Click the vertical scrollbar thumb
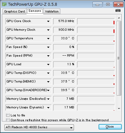125x133 pixels. [x=119, y=58]
